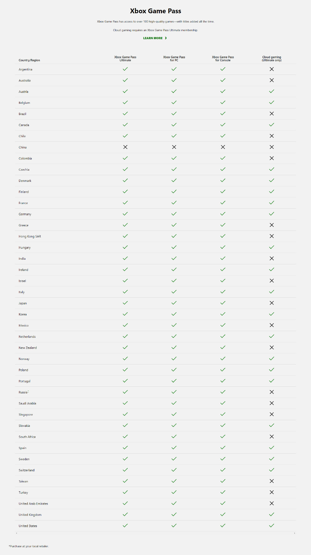Click Germany's Game Pass Ultimate checkmark

125,214
